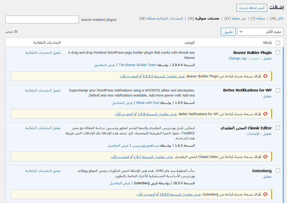This screenshot has height=203, width=287.
Task: Update Better Notifications for WP now
Action: [x=124, y=114]
